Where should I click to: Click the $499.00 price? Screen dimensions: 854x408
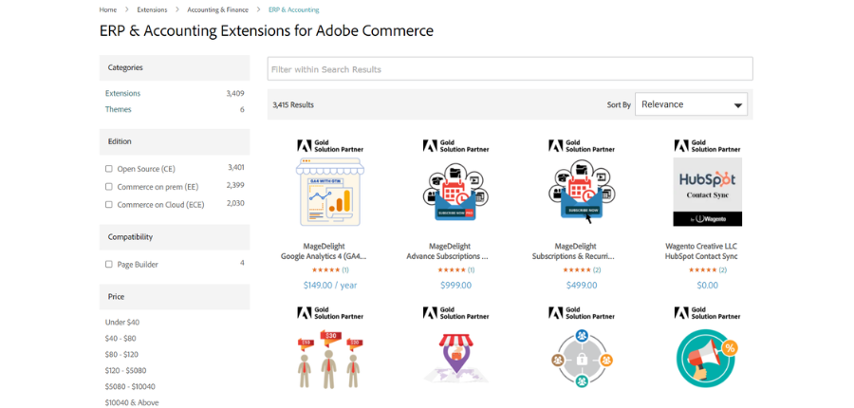[x=582, y=285]
